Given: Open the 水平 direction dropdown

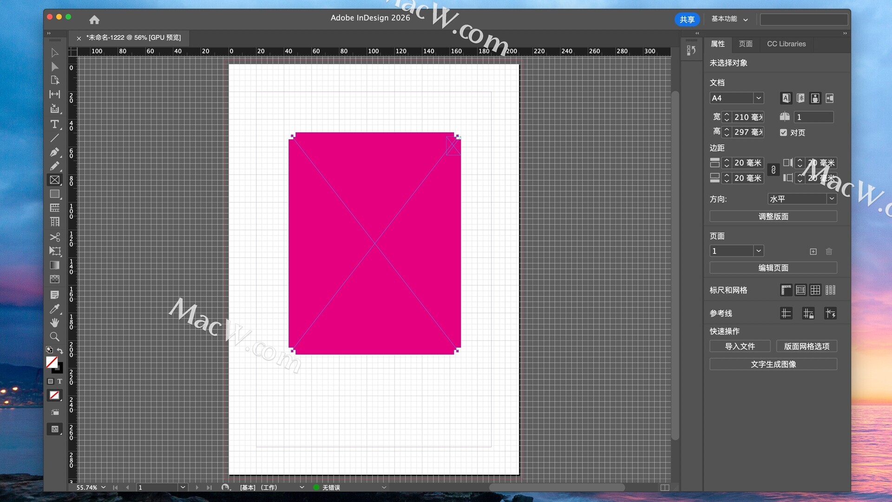Looking at the screenshot, I should [831, 198].
